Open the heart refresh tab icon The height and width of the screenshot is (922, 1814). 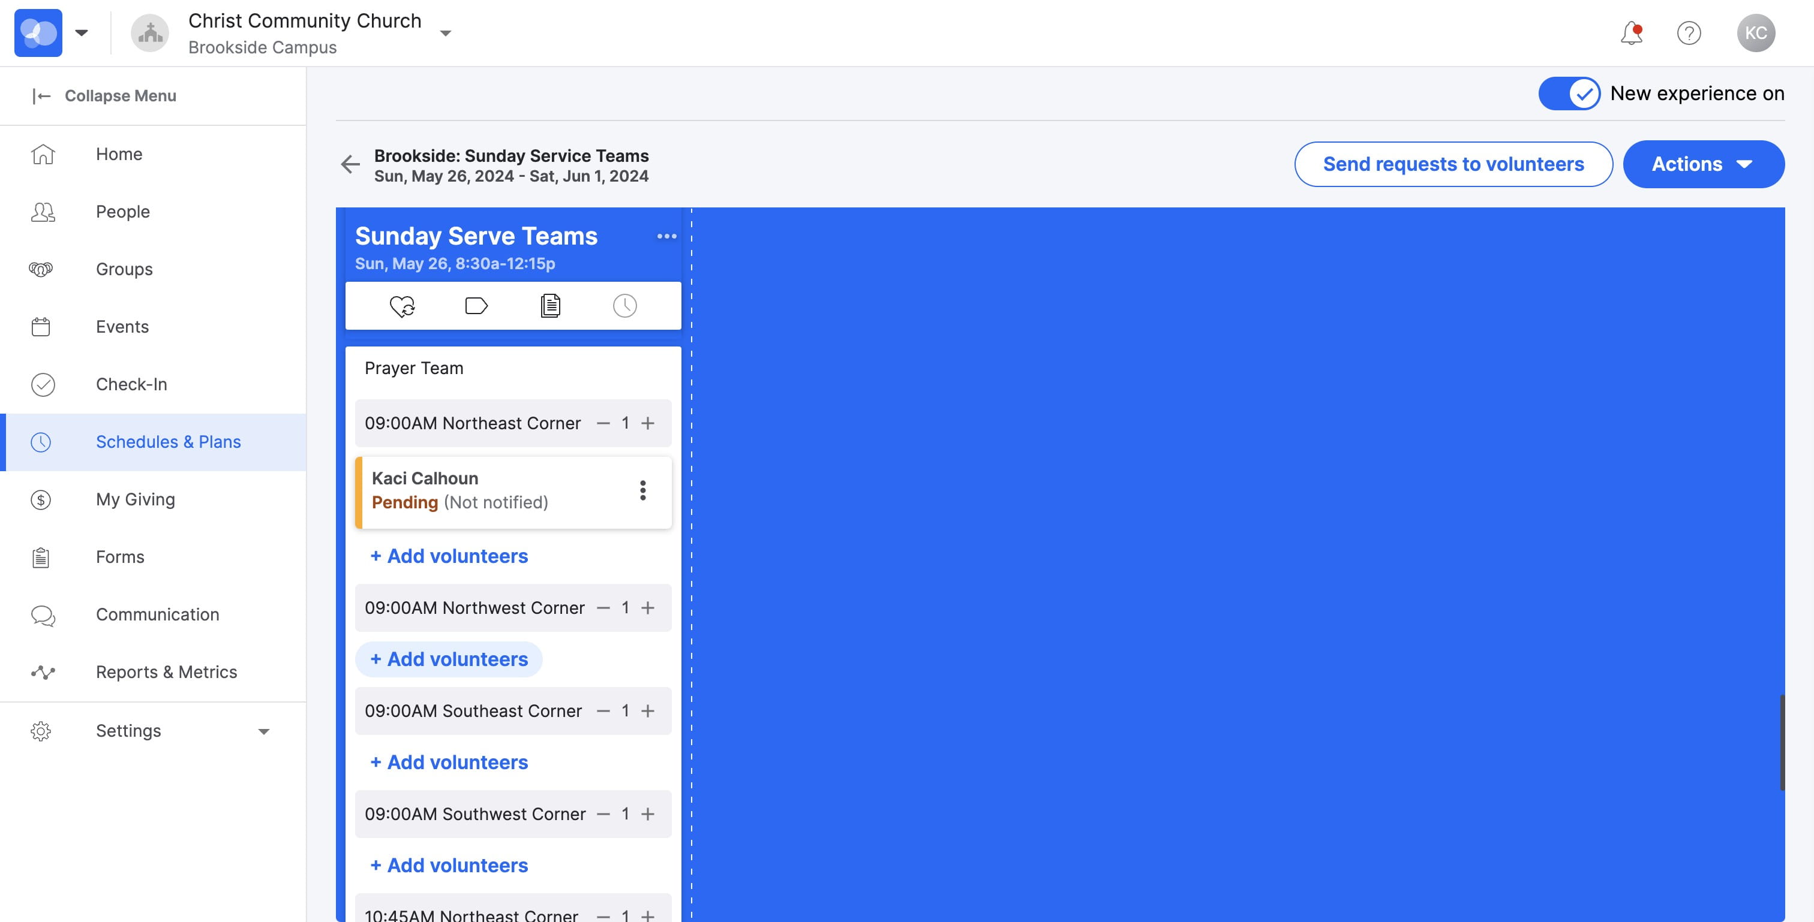click(402, 306)
